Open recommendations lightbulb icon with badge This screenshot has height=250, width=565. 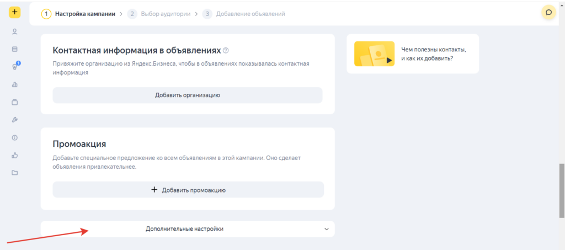[15, 67]
